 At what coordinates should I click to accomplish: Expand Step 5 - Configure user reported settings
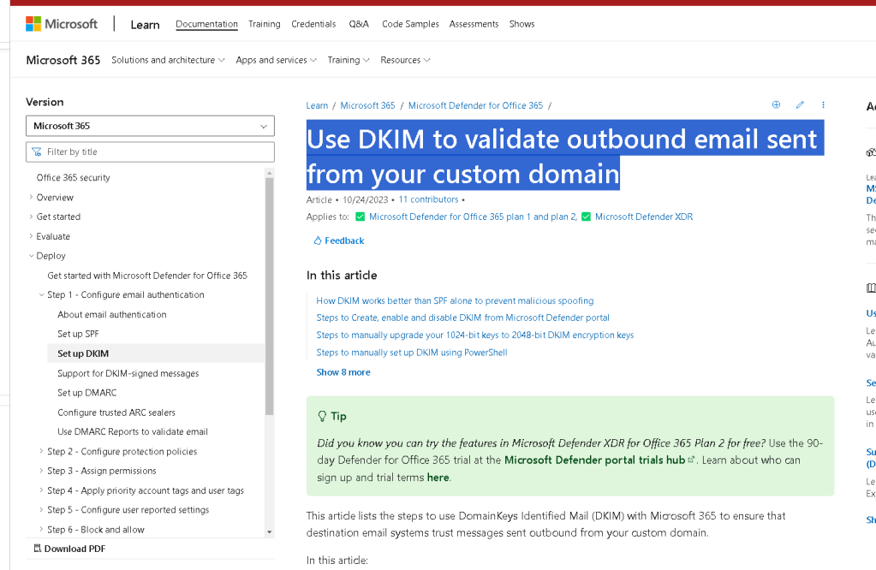(41, 510)
